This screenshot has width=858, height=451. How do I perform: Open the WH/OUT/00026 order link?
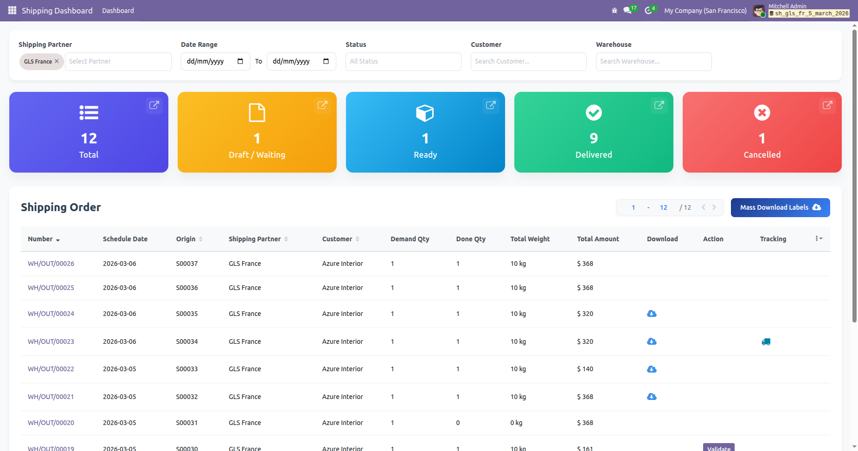pyautogui.click(x=51, y=264)
